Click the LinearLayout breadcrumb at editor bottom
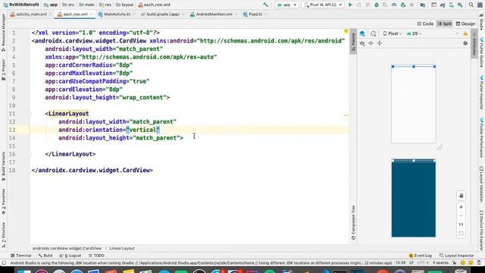This screenshot has height=273, width=485. [122, 248]
